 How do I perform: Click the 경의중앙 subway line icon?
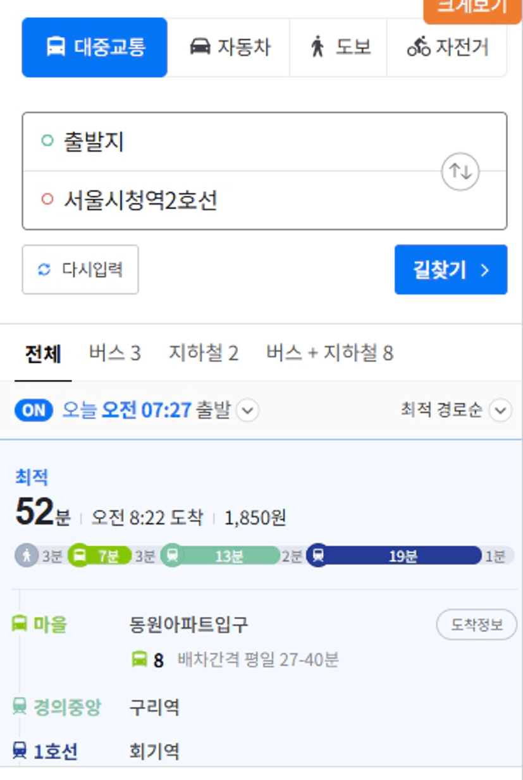(x=20, y=706)
